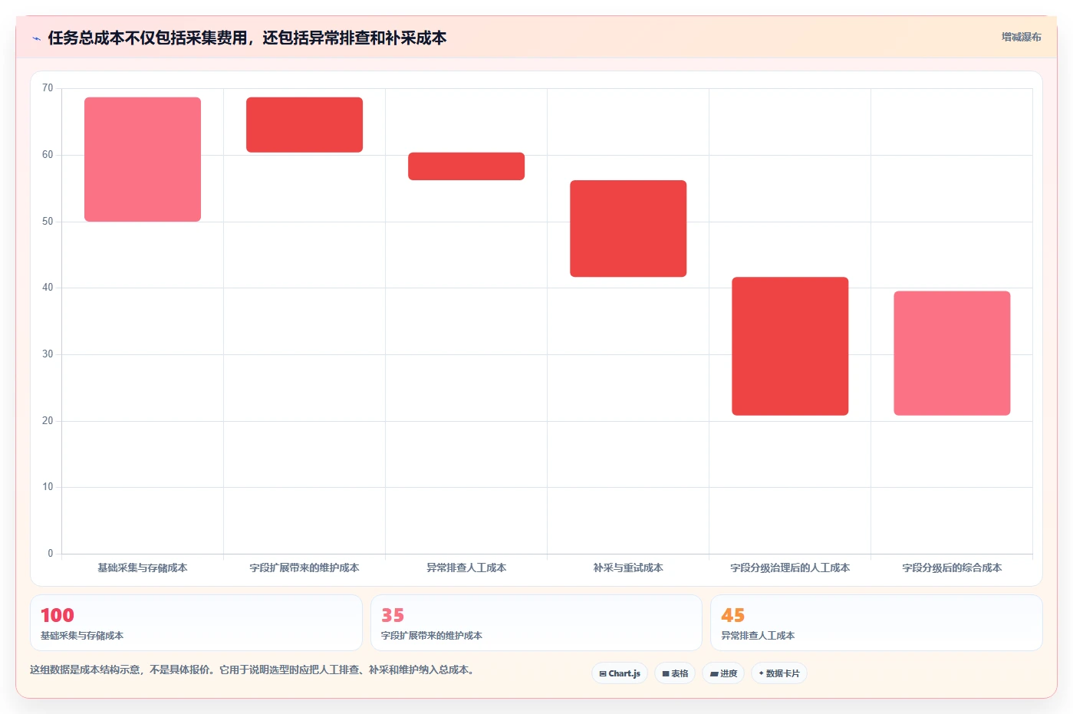The width and height of the screenshot is (1073, 714).
Task: Click the 基础采集与存储成本 bar in chart
Action: click(x=143, y=160)
